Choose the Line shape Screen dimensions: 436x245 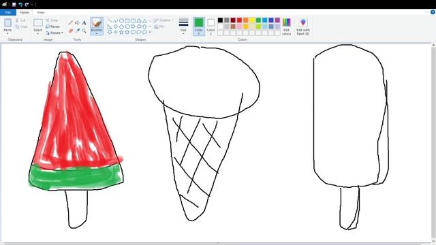(110, 21)
